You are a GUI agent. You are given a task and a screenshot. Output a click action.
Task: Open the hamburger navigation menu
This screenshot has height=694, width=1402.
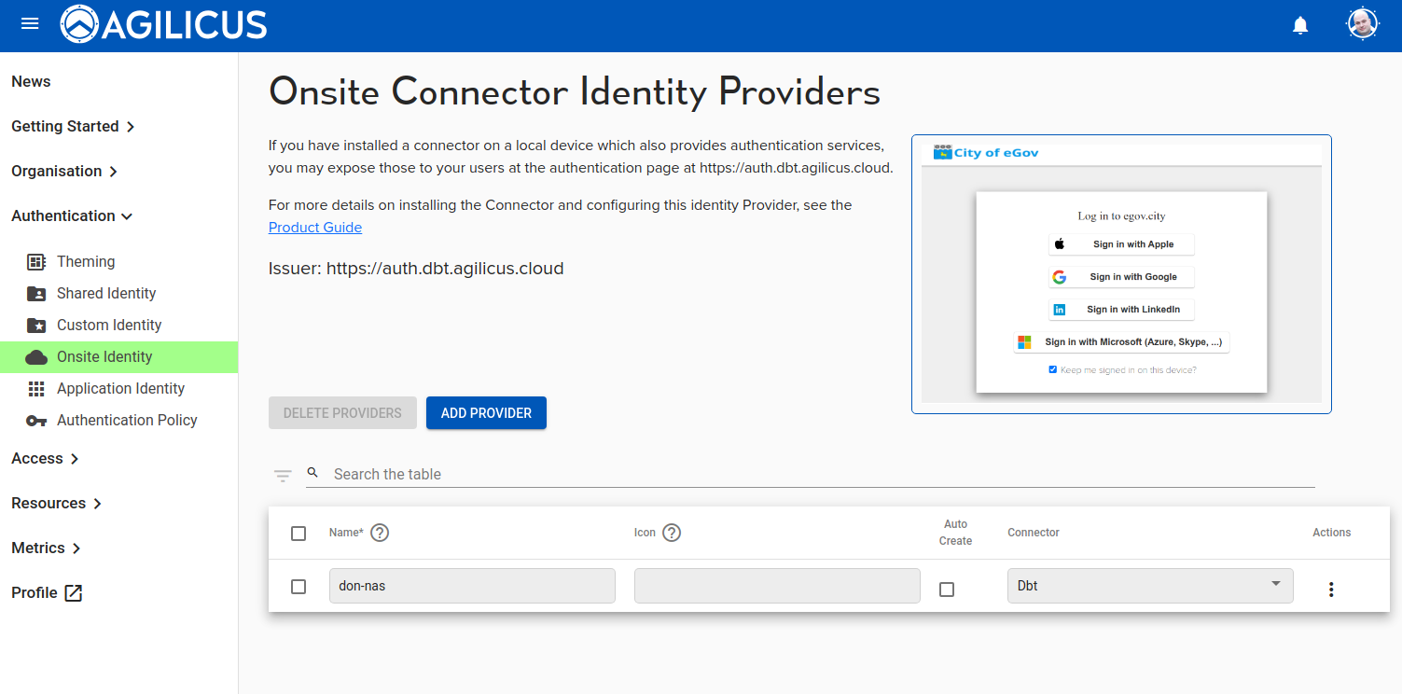click(x=30, y=24)
